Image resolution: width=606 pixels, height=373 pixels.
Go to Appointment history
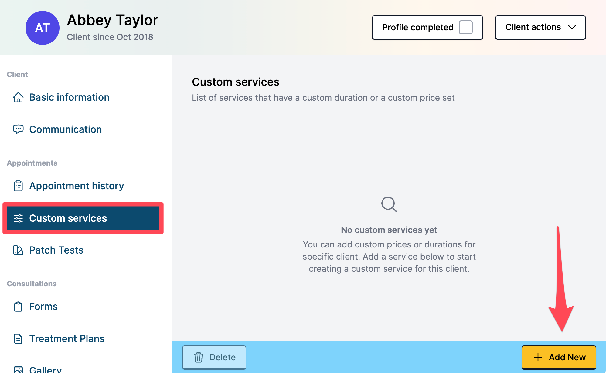77,186
